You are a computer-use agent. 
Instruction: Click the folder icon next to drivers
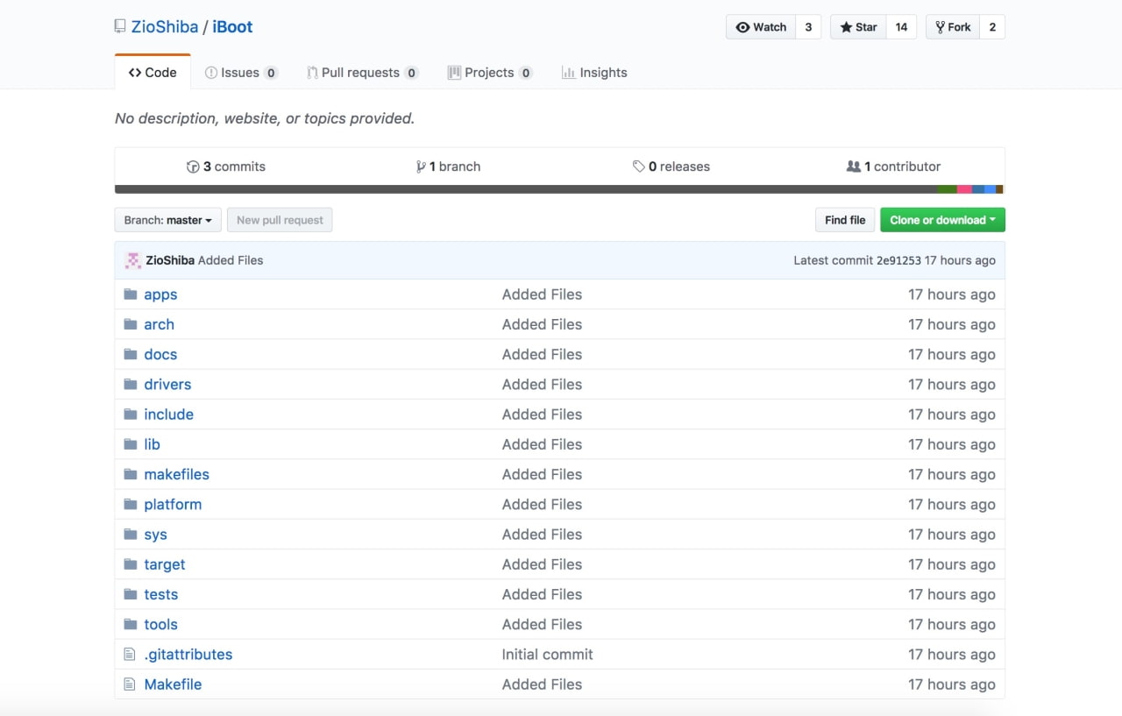click(x=130, y=384)
